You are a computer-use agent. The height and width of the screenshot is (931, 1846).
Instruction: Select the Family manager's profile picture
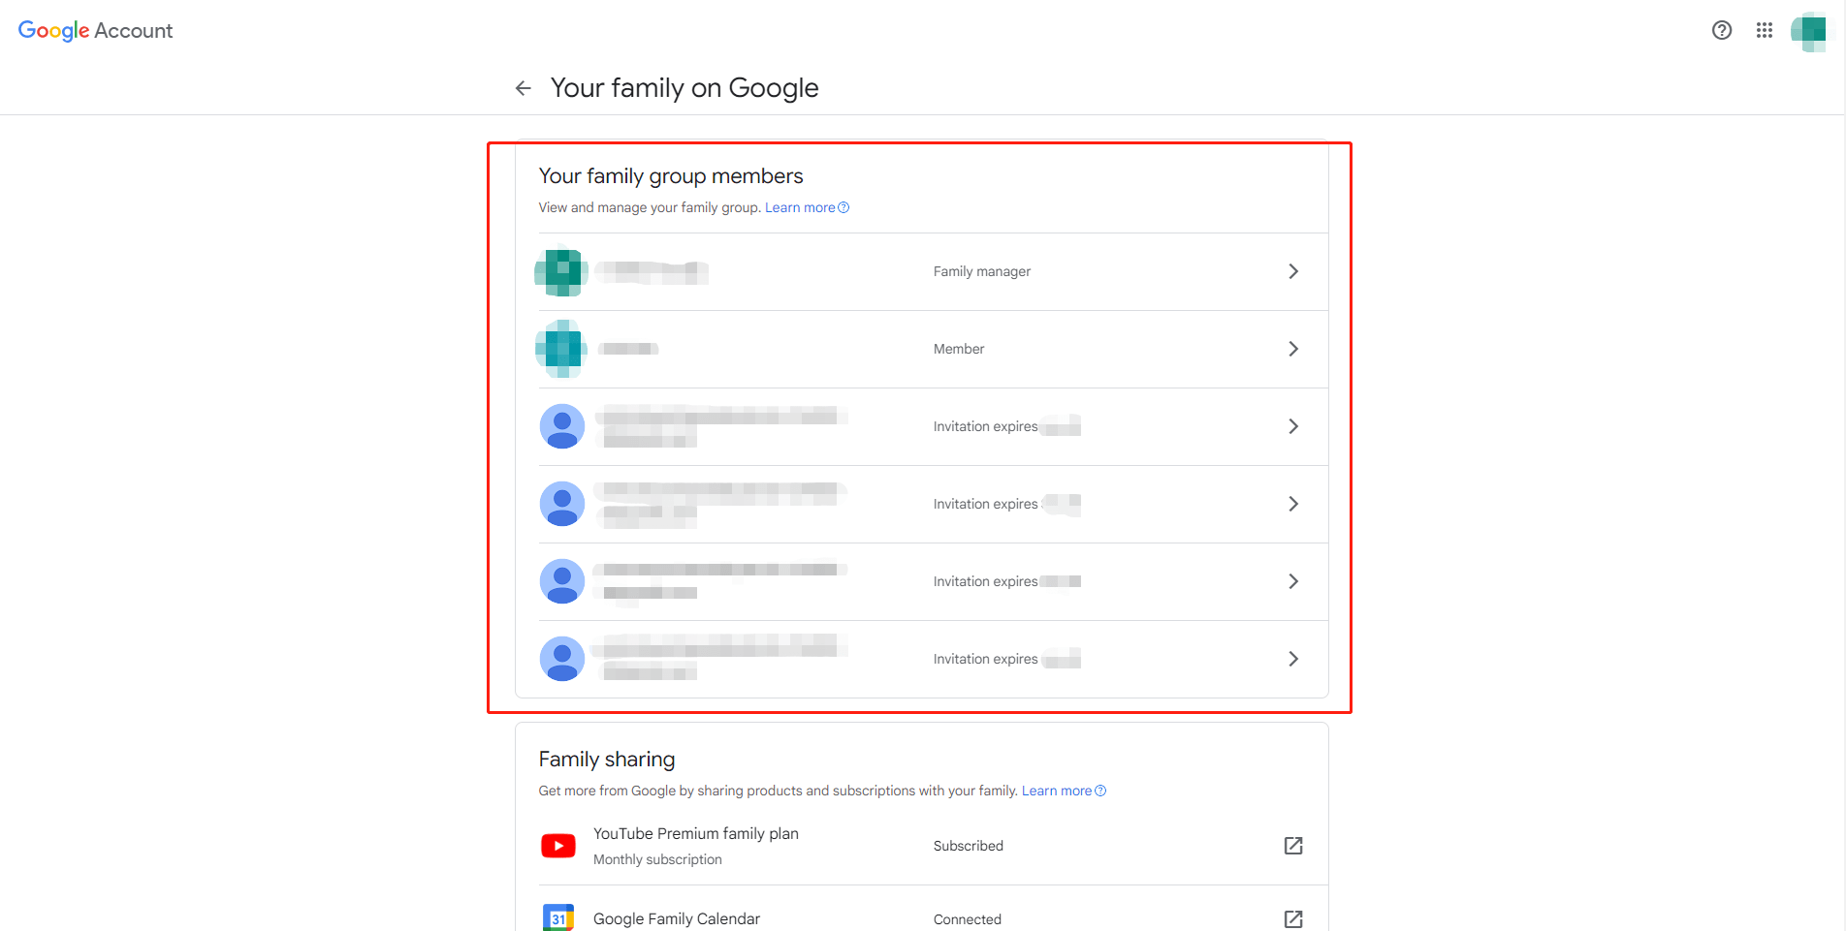[x=562, y=271]
